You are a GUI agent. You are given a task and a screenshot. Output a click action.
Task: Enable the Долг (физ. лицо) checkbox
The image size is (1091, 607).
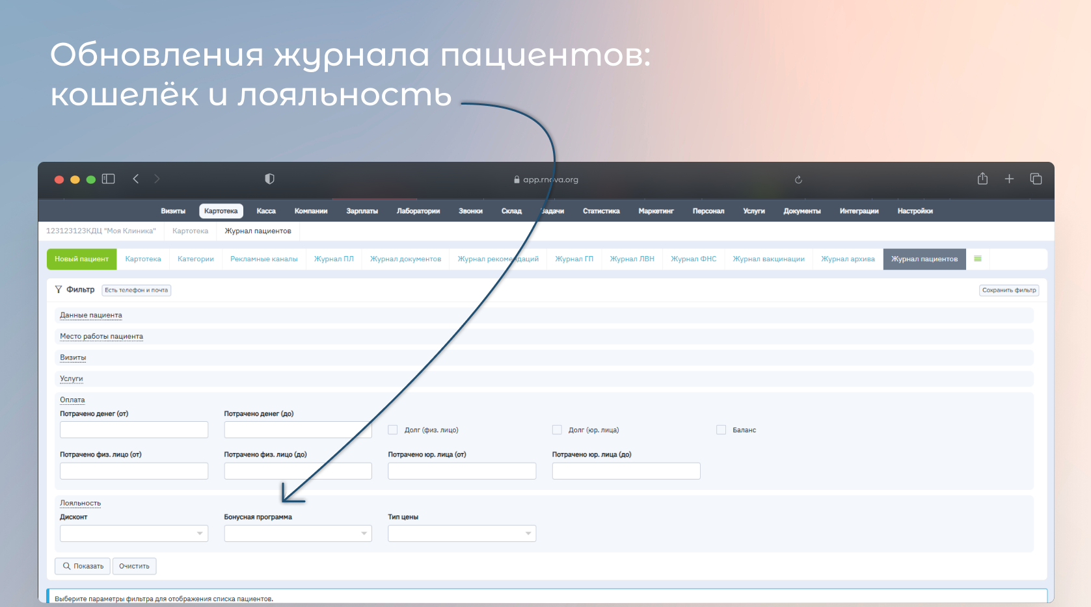coord(393,430)
